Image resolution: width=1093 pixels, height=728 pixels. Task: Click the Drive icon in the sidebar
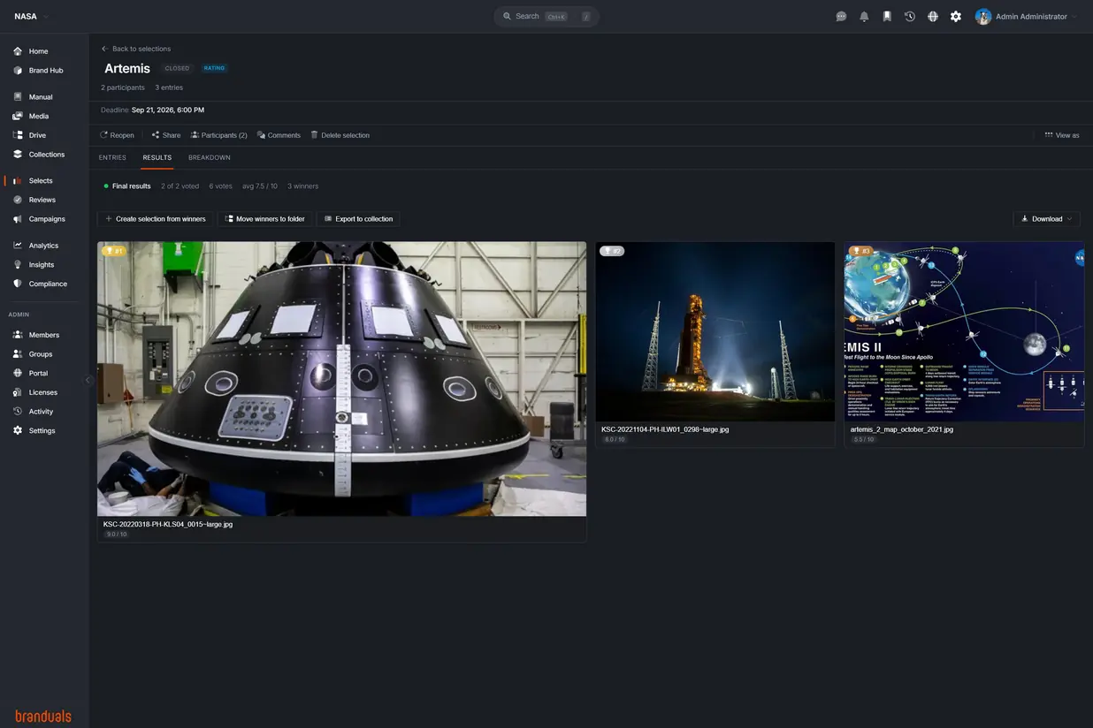(x=18, y=135)
